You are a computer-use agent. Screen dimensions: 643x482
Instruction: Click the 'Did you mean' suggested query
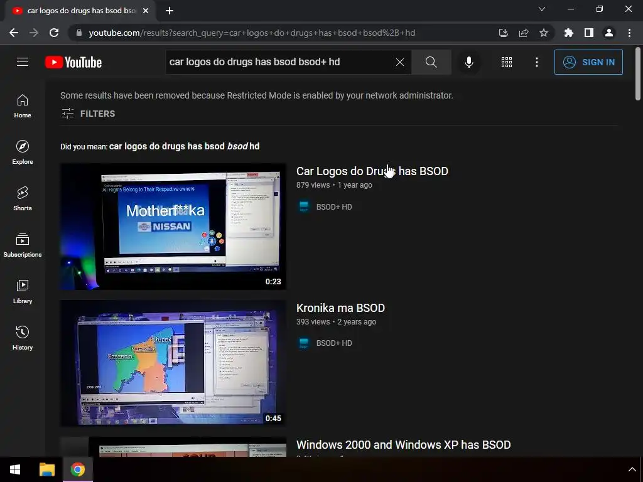pos(184,146)
